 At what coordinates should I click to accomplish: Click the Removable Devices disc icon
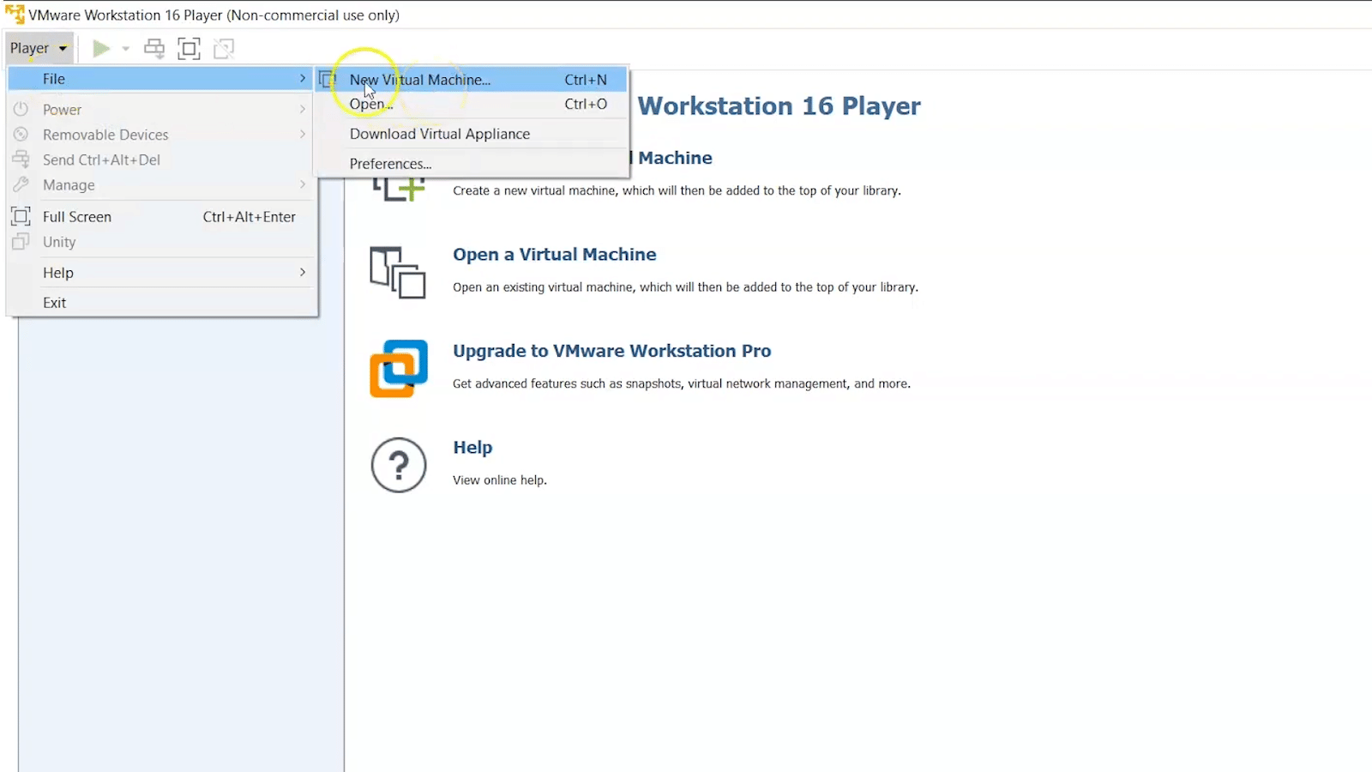pyautogui.click(x=21, y=134)
